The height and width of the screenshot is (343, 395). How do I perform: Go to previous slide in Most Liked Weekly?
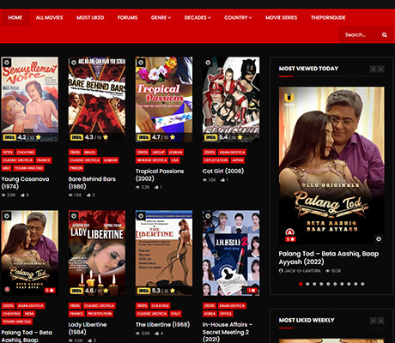tap(373, 321)
